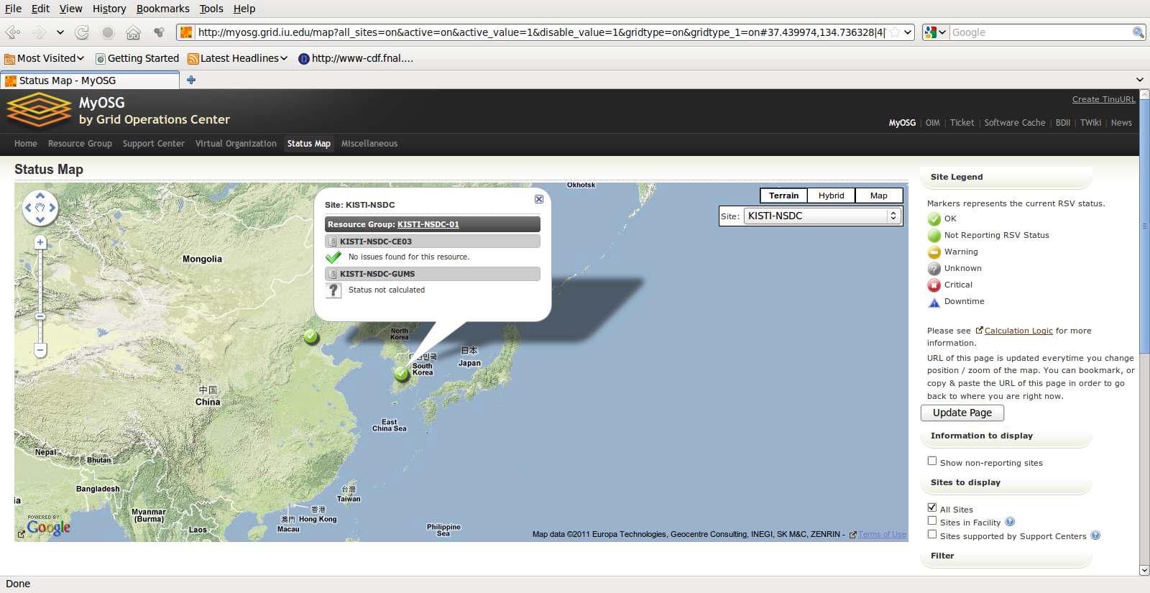This screenshot has width=1150, height=593.
Task: Open the Tools menu
Action: coord(211,9)
